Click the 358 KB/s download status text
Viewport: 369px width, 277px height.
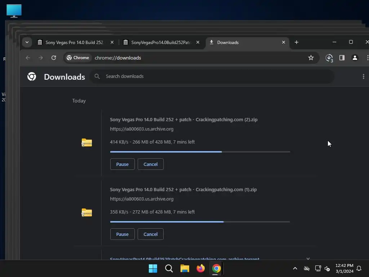152,212
